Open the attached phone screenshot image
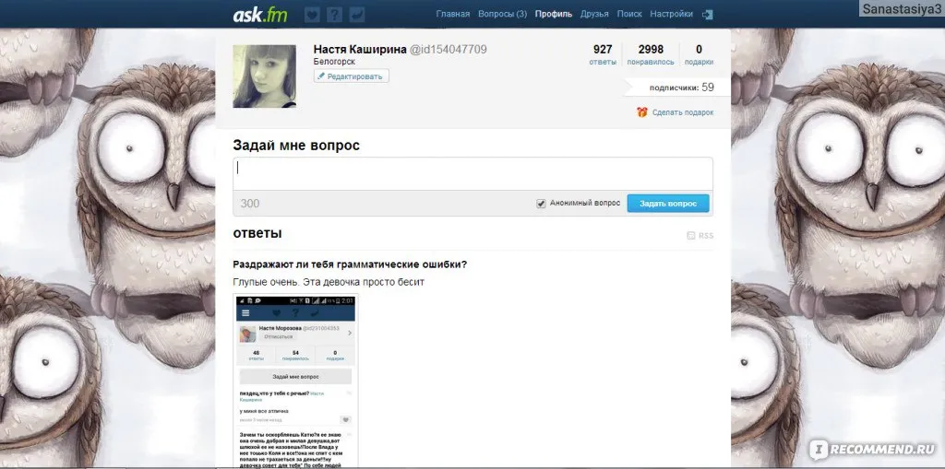Image resolution: width=945 pixels, height=469 pixels. (x=295, y=381)
